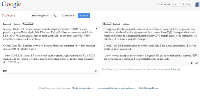Viewport: 200px width, 105px height.
Task: Click the Traducere page title
Action: coord(8,15)
